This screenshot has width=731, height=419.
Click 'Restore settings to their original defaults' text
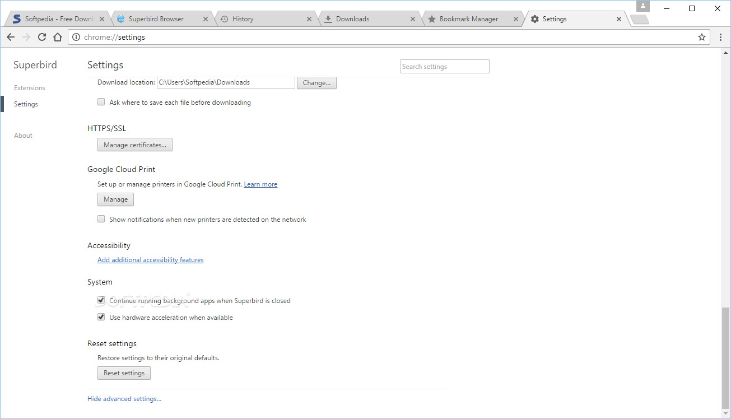[159, 357]
